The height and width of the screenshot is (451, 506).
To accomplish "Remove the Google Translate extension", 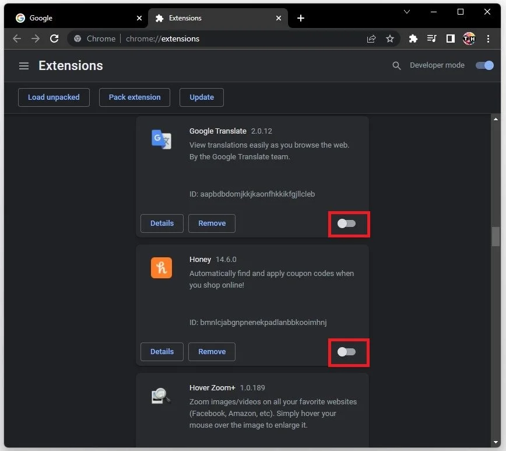I will pos(212,223).
